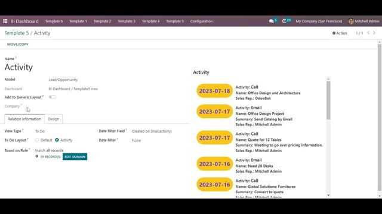Screen dimensions: 382x214
Task: Click date badge for Office Design Project
Action: coord(215,112)
